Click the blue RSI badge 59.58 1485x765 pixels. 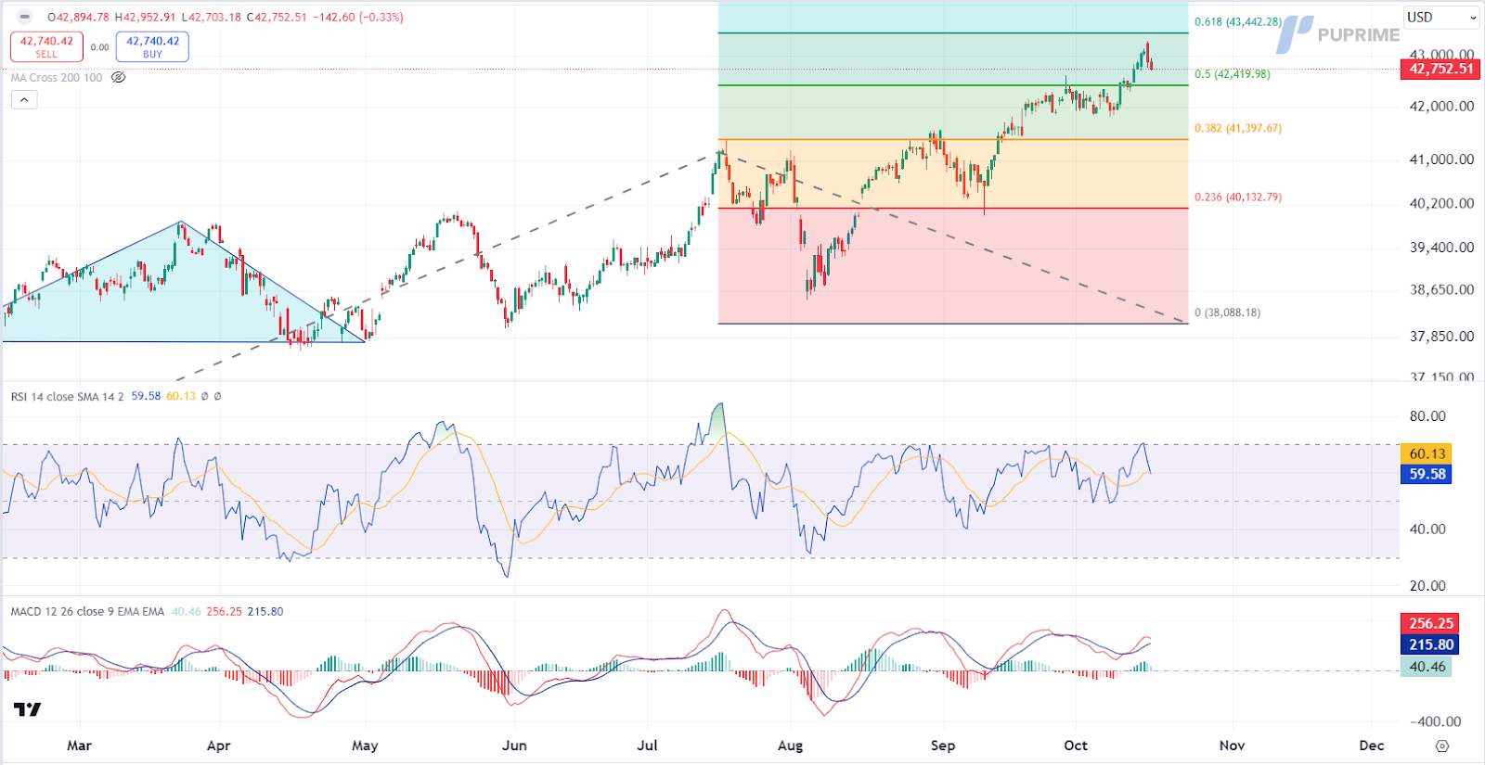coord(1427,474)
